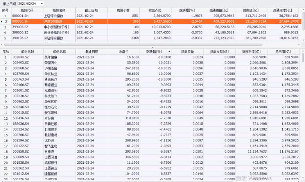The width and height of the screenshot is (305, 182).
Task: Open the 截止日期 date dropdown arrow
Action: point(42,4)
